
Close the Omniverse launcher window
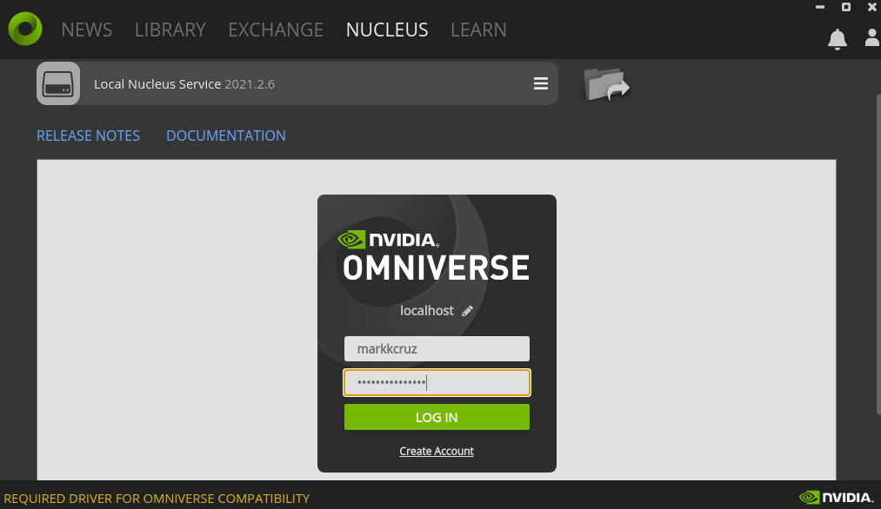pos(872,7)
